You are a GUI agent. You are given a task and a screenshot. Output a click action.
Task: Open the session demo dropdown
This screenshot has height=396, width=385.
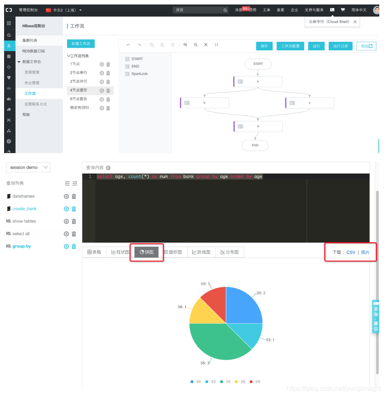click(x=28, y=167)
